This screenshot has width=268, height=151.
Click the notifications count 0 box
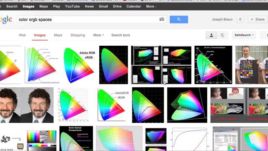tap(240, 19)
